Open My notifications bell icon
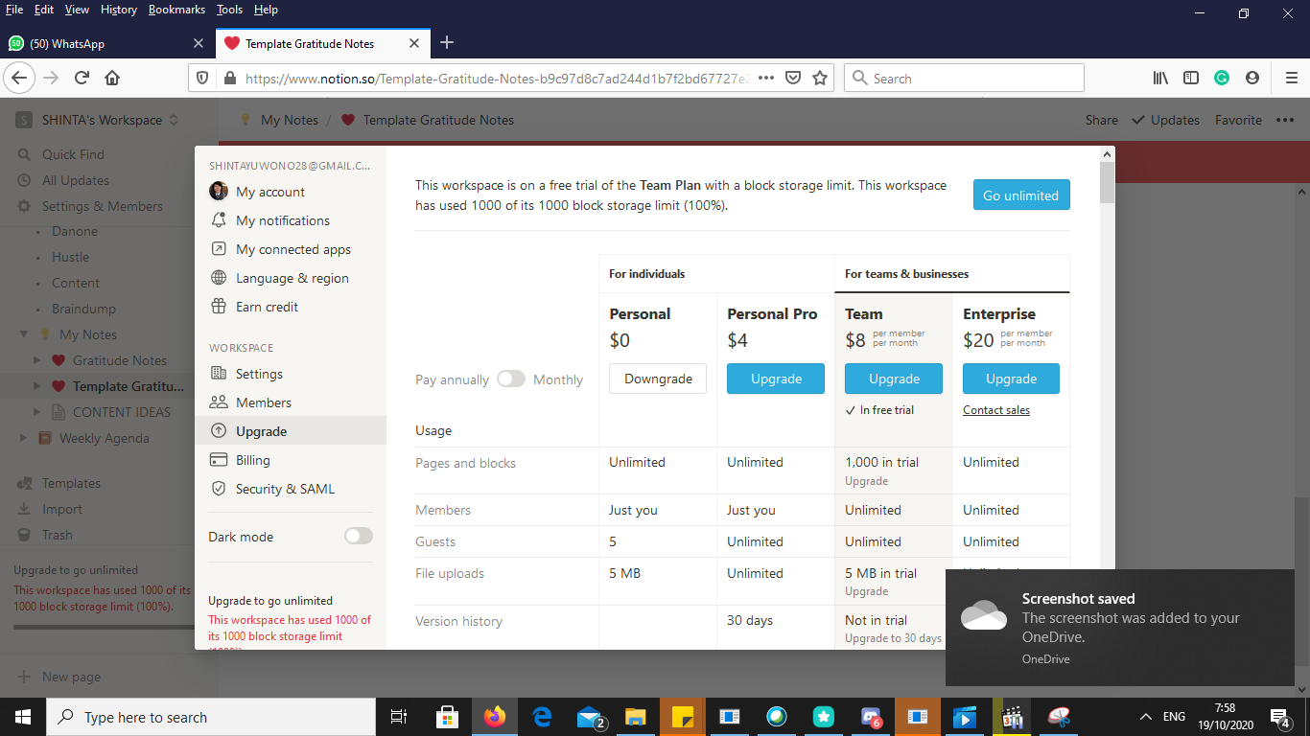Viewport: 1310px width, 736px height. pyautogui.click(x=219, y=220)
